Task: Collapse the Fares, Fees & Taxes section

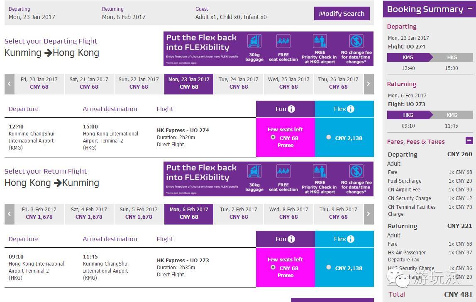Action: (x=469, y=140)
